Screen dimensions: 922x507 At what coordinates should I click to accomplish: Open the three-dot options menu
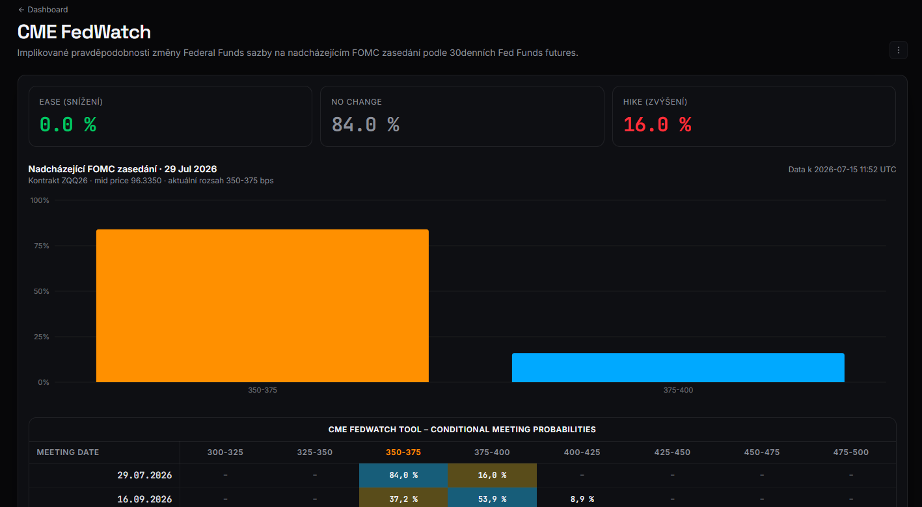[898, 50]
